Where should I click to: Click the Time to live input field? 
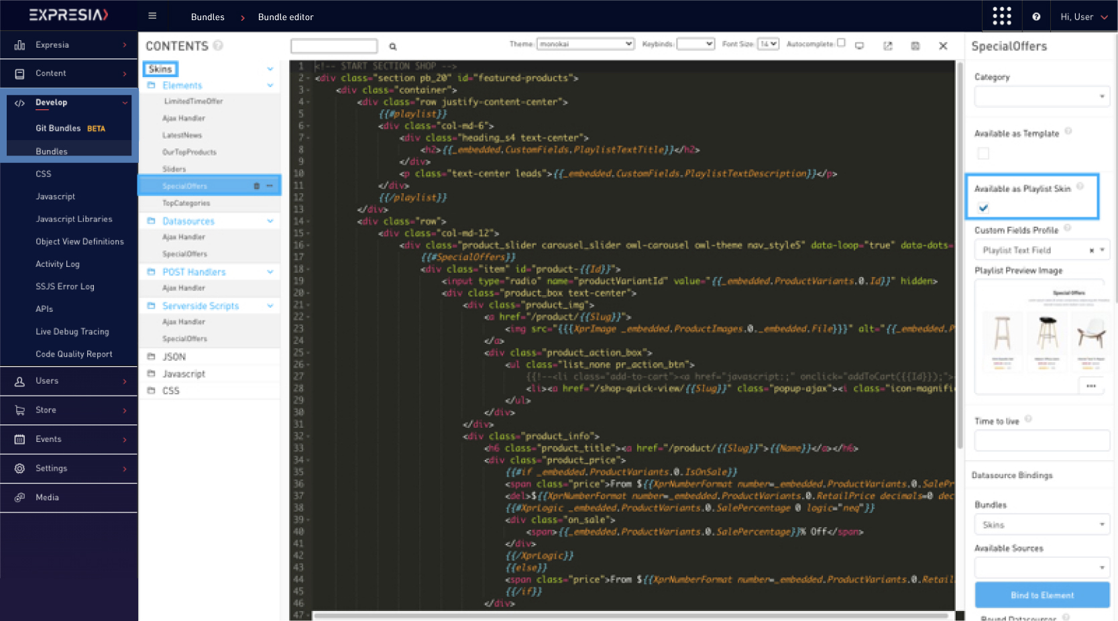[1042, 441]
